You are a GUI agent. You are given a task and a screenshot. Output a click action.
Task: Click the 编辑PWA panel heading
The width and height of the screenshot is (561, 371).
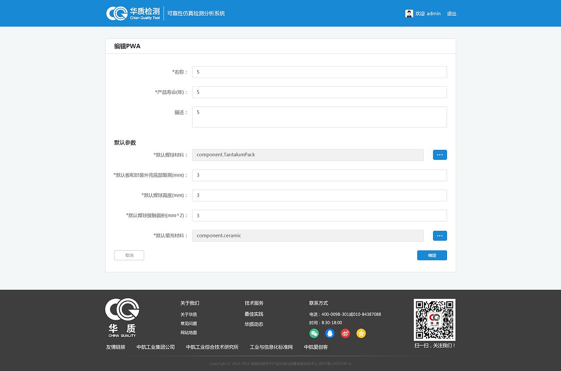127,46
